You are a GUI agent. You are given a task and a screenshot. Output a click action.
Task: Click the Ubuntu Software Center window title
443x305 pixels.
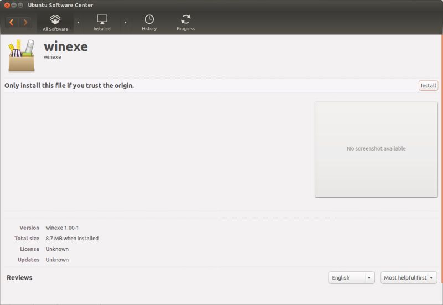(60, 5)
